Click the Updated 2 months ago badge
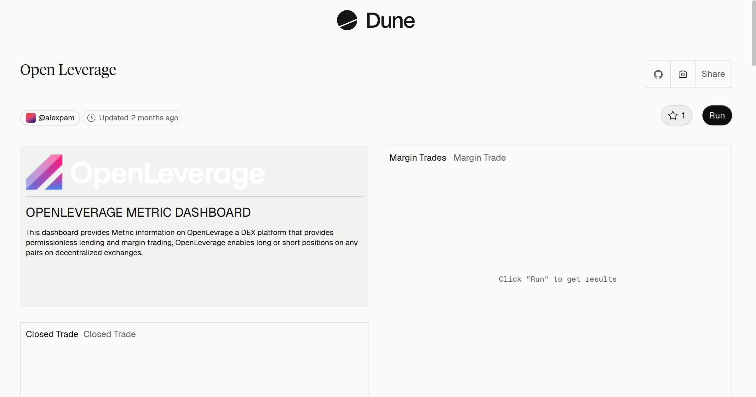This screenshot has width=756, height=397. [132, 118]
